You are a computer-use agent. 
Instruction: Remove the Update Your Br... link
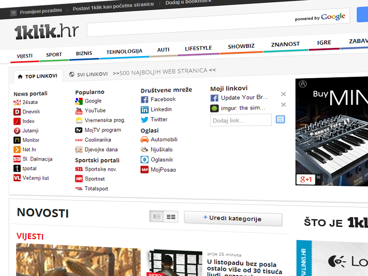coord(283,94)
